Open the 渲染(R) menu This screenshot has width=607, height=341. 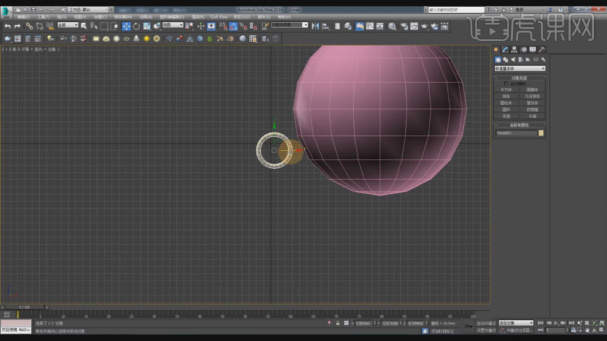tap(197, 17)
